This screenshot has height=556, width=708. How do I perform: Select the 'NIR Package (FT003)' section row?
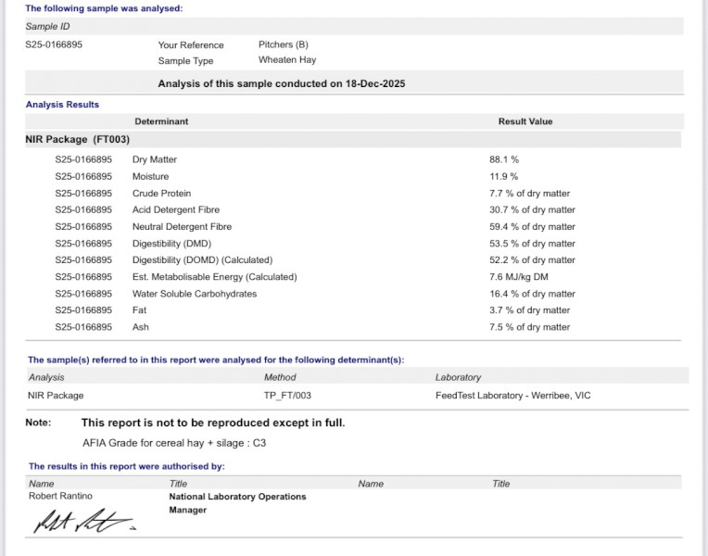(x=78, y=140)
